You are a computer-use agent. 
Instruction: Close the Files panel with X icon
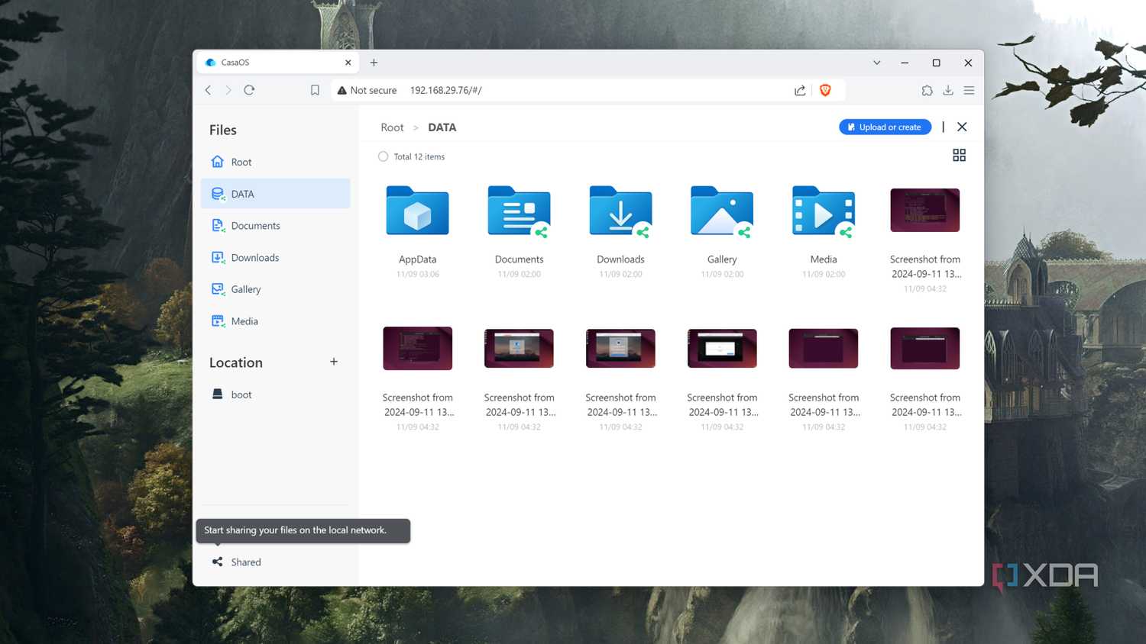962,127
